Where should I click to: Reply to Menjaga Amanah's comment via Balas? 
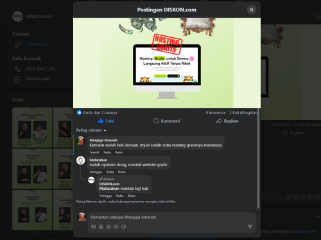[119, 152]
